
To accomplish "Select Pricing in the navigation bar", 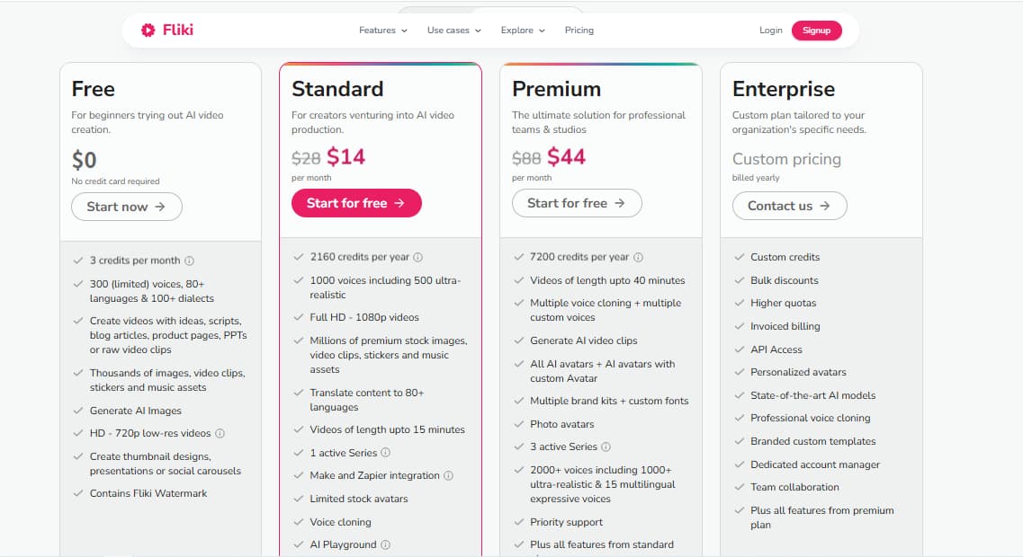I will coord(579,30).
